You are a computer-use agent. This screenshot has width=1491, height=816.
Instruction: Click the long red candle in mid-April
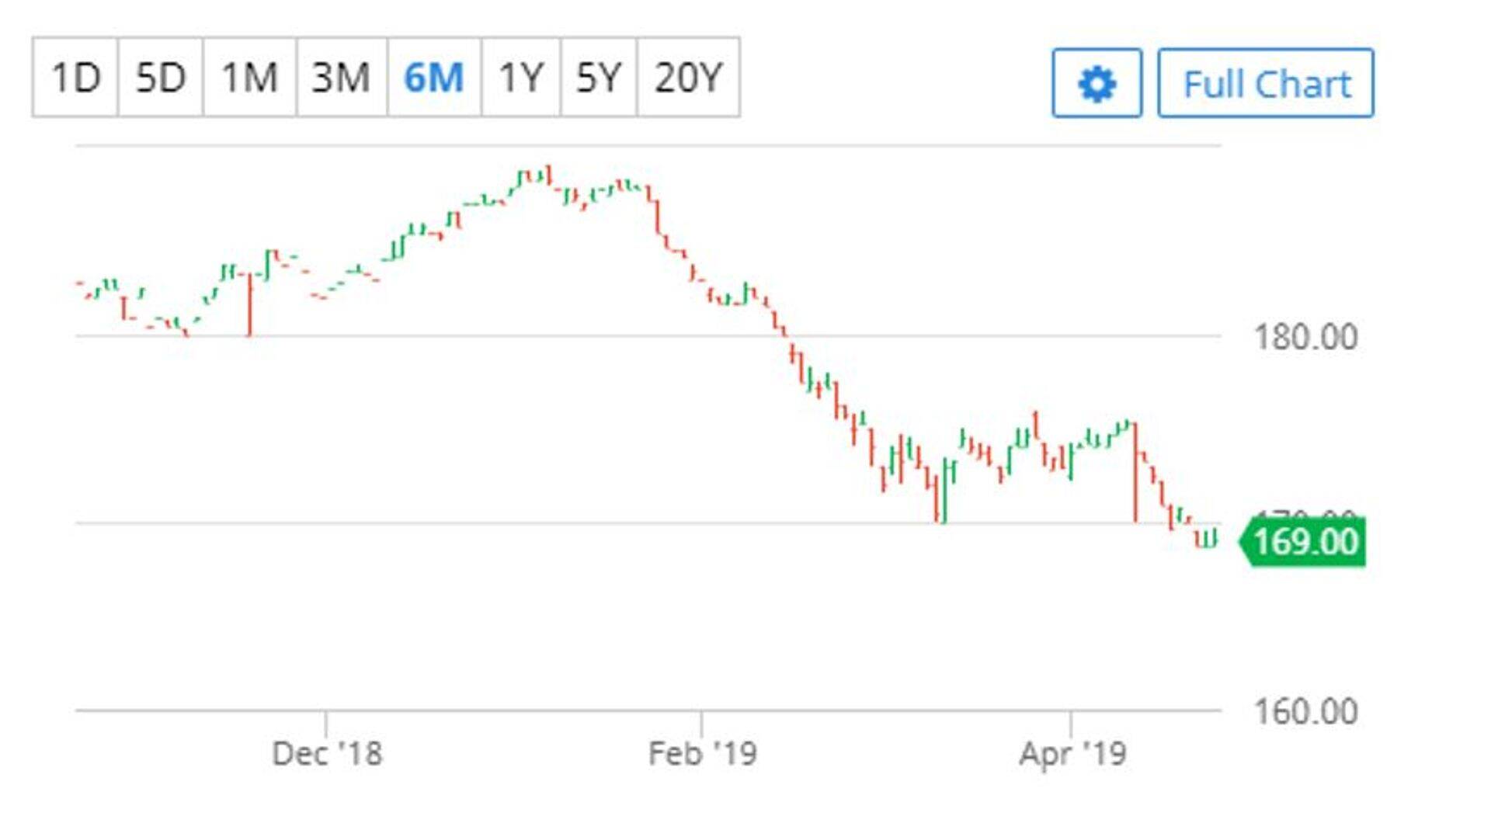coord(1135,472)
